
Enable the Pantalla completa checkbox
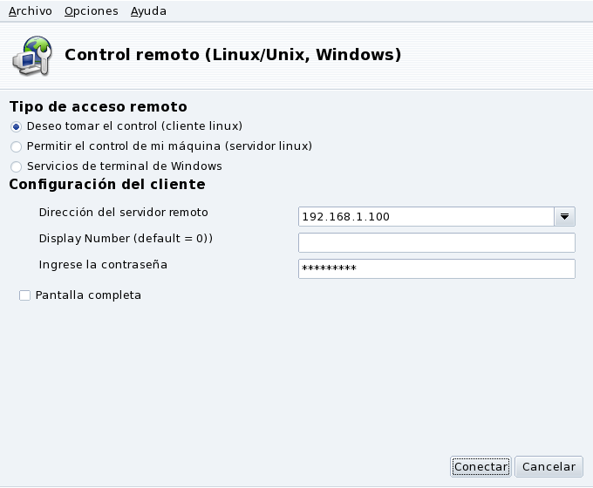coord(24,295)
